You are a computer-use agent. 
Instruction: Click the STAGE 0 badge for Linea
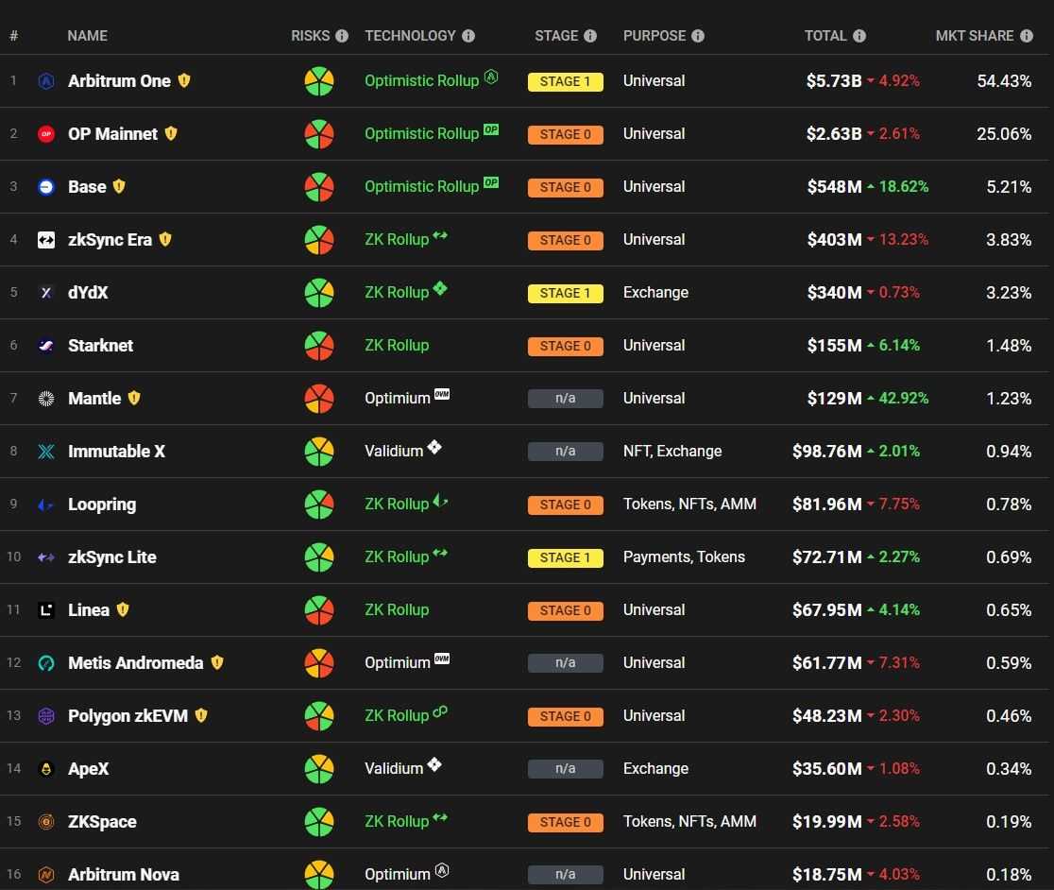point(565,610)
